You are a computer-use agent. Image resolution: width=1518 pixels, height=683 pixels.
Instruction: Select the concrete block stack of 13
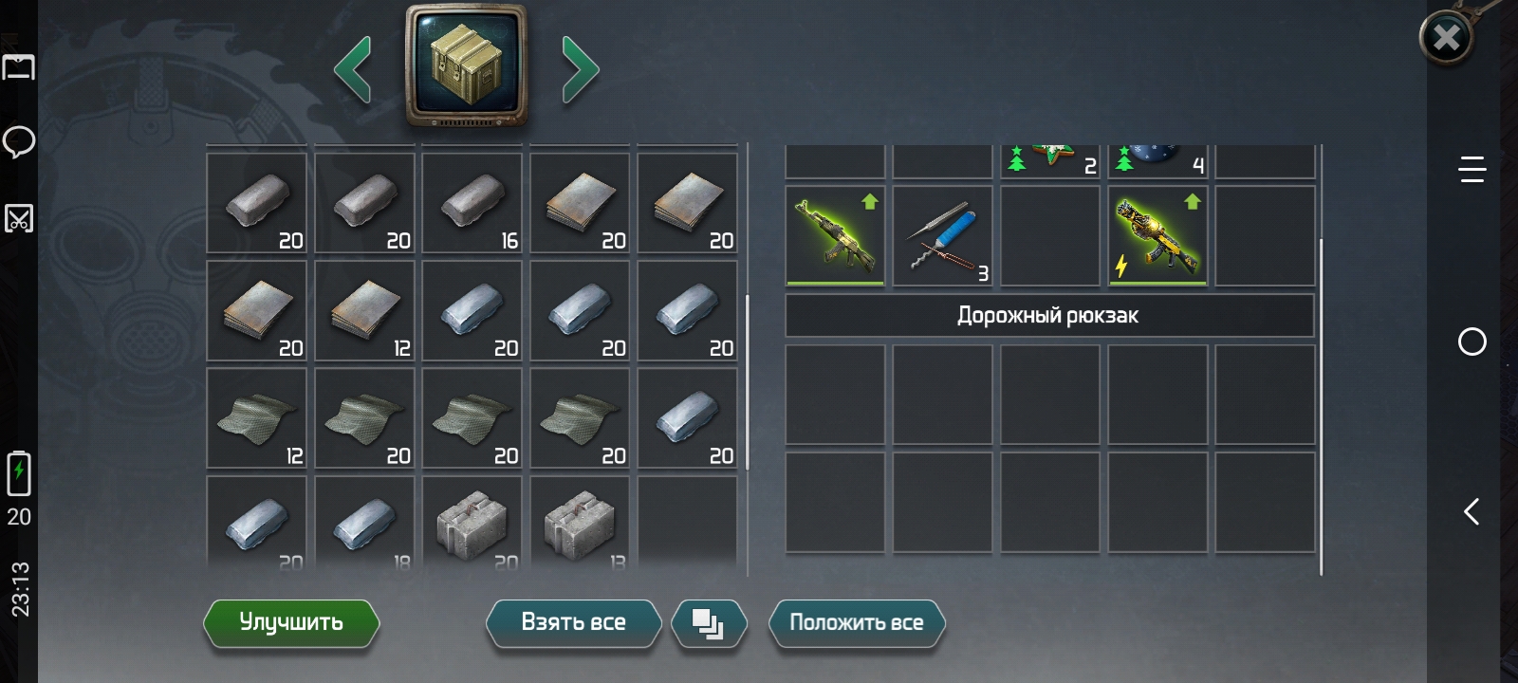tap(580, 523)
